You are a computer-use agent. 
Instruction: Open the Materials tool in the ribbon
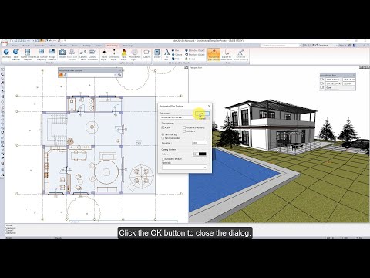tap(6, 54)
